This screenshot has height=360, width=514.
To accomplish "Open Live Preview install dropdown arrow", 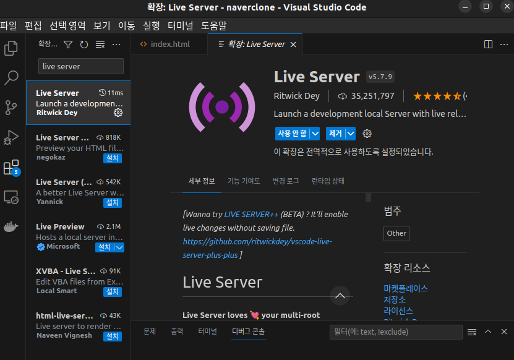I will (119, 247).
